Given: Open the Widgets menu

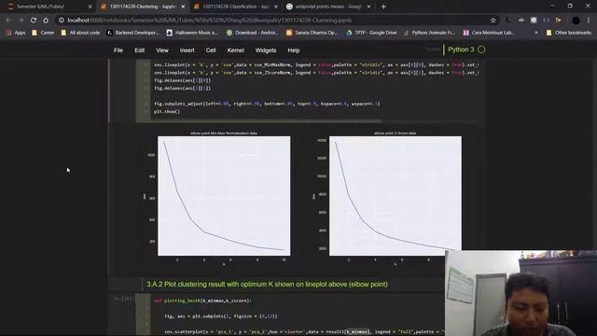Looking at the screenshot, I should [x=265, y=50].
